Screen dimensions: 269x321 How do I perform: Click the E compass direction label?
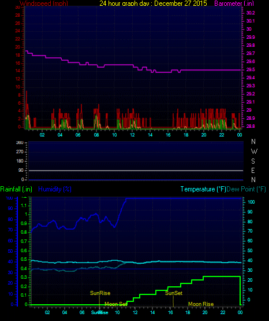pos(253,171)
